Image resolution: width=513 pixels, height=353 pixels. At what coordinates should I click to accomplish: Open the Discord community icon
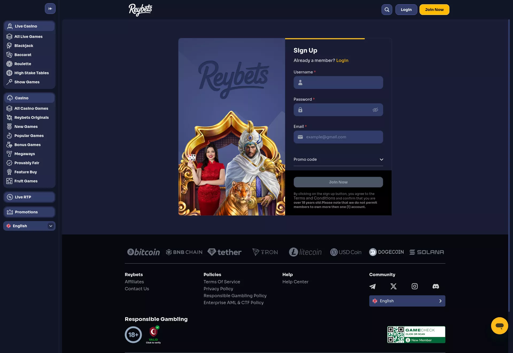tap(436, 286)
